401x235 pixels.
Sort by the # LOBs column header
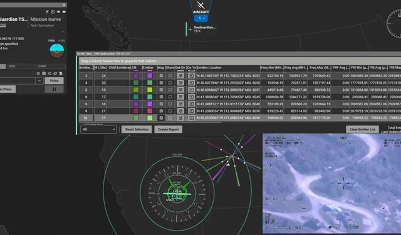(x=101, y=68)
